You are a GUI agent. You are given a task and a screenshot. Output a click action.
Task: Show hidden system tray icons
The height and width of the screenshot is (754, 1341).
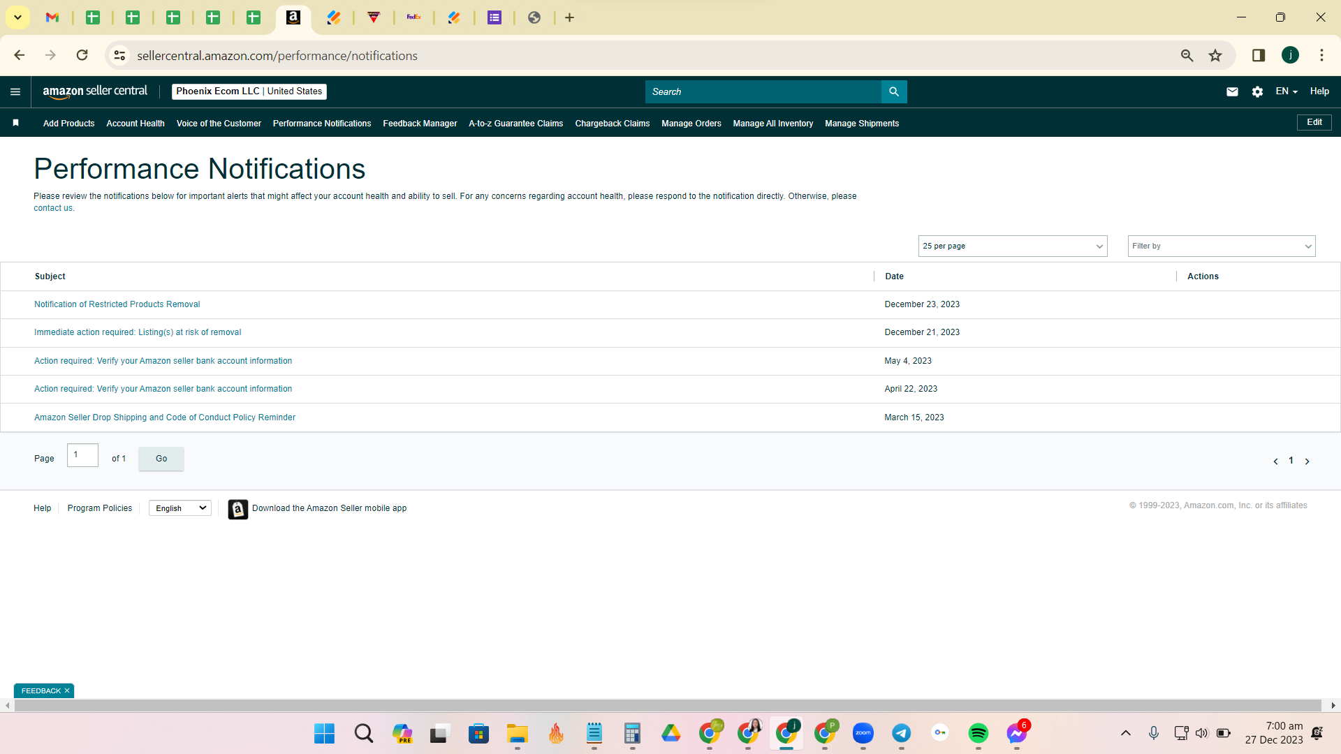tap(1125, 733)
